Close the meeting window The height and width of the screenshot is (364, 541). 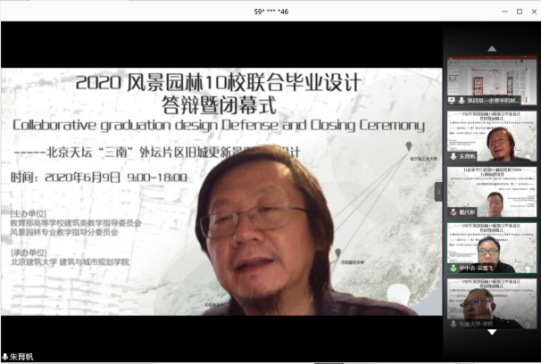(x=525, y=10)
